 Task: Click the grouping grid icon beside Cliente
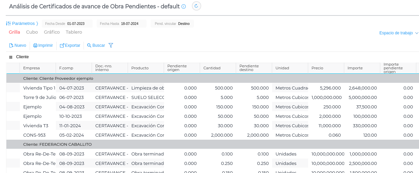11,57
